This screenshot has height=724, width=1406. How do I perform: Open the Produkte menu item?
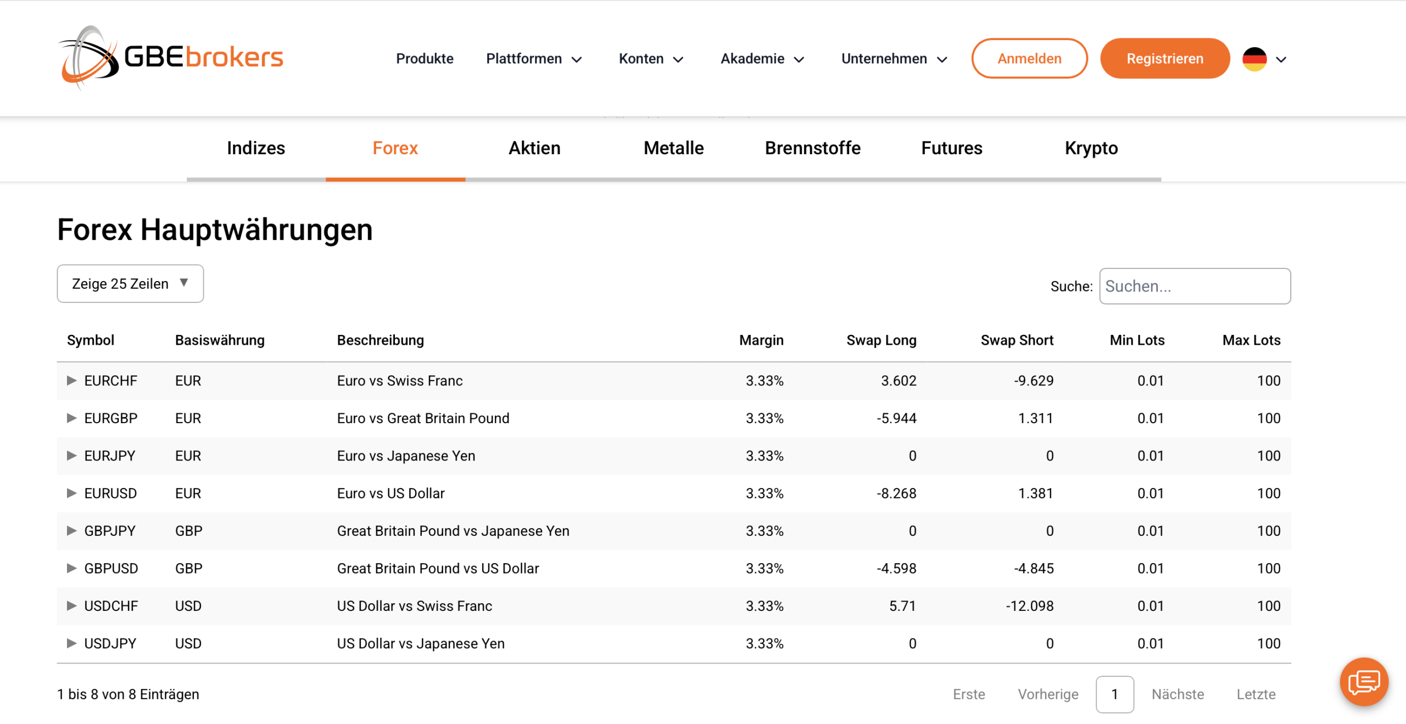(x=425, y=59)
